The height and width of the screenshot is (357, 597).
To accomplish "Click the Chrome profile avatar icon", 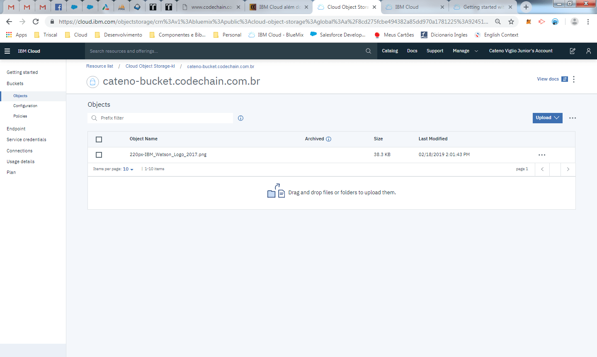I will tap(574, 22).
